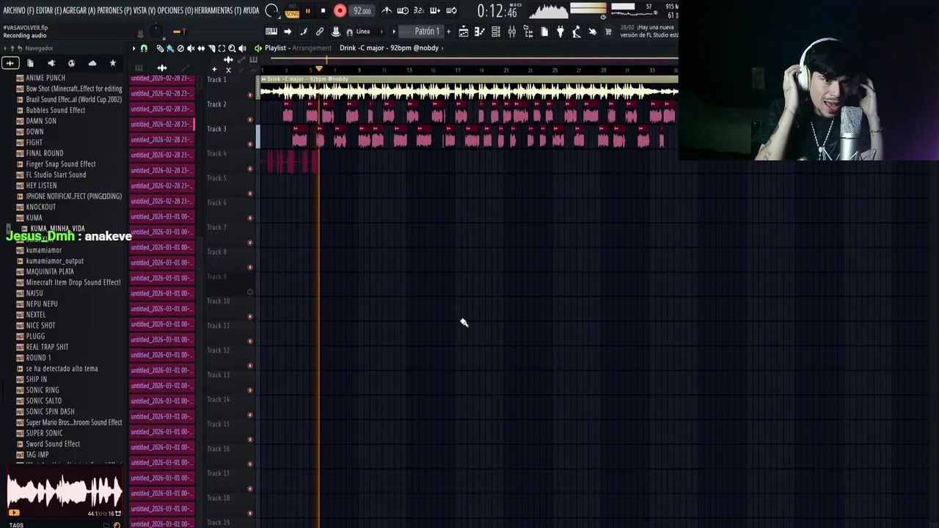939x528 pixels.
Task: Open the EDITAR (E) menu
Action: 49,10
